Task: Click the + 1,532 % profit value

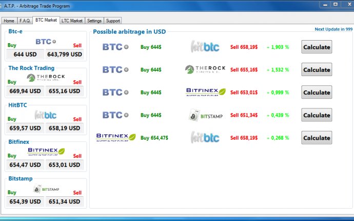Action: (x=278, y=70)
